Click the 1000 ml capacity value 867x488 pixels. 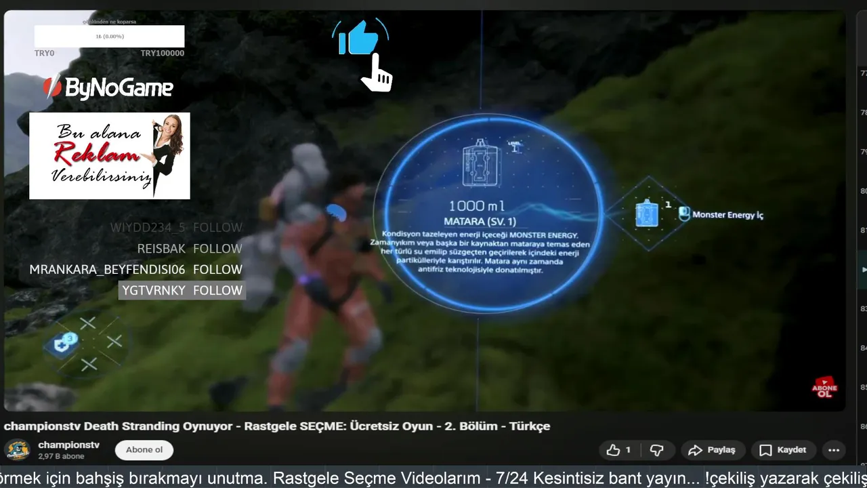click(x=477, y=205)
